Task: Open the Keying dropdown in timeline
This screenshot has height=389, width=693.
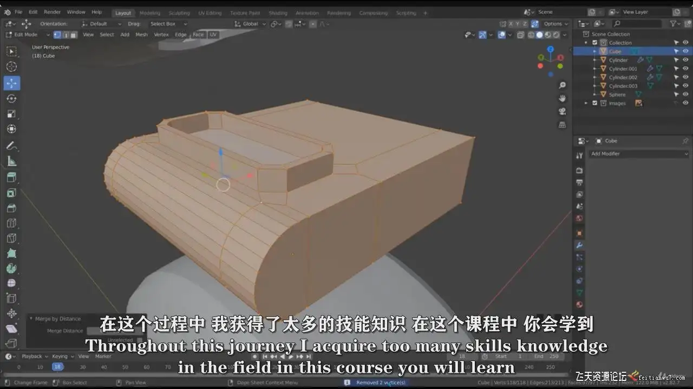Action: (x=62, y=356)
